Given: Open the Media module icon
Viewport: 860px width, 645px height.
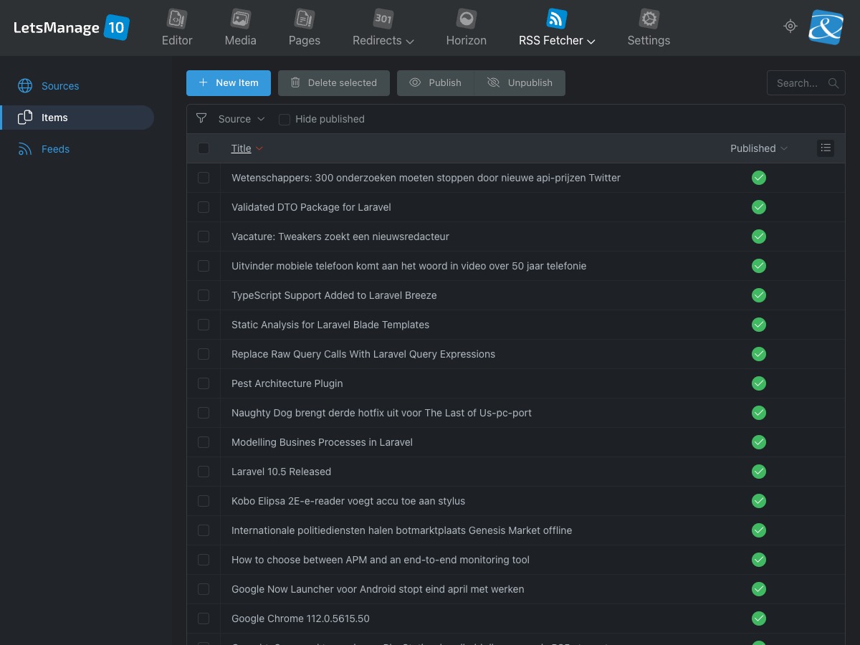Looking at the screenshot, I should point(241,19).
